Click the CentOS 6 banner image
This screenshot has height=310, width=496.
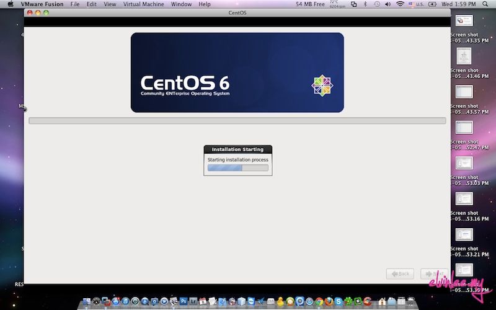pyautogui.click(x=237, y=73)
